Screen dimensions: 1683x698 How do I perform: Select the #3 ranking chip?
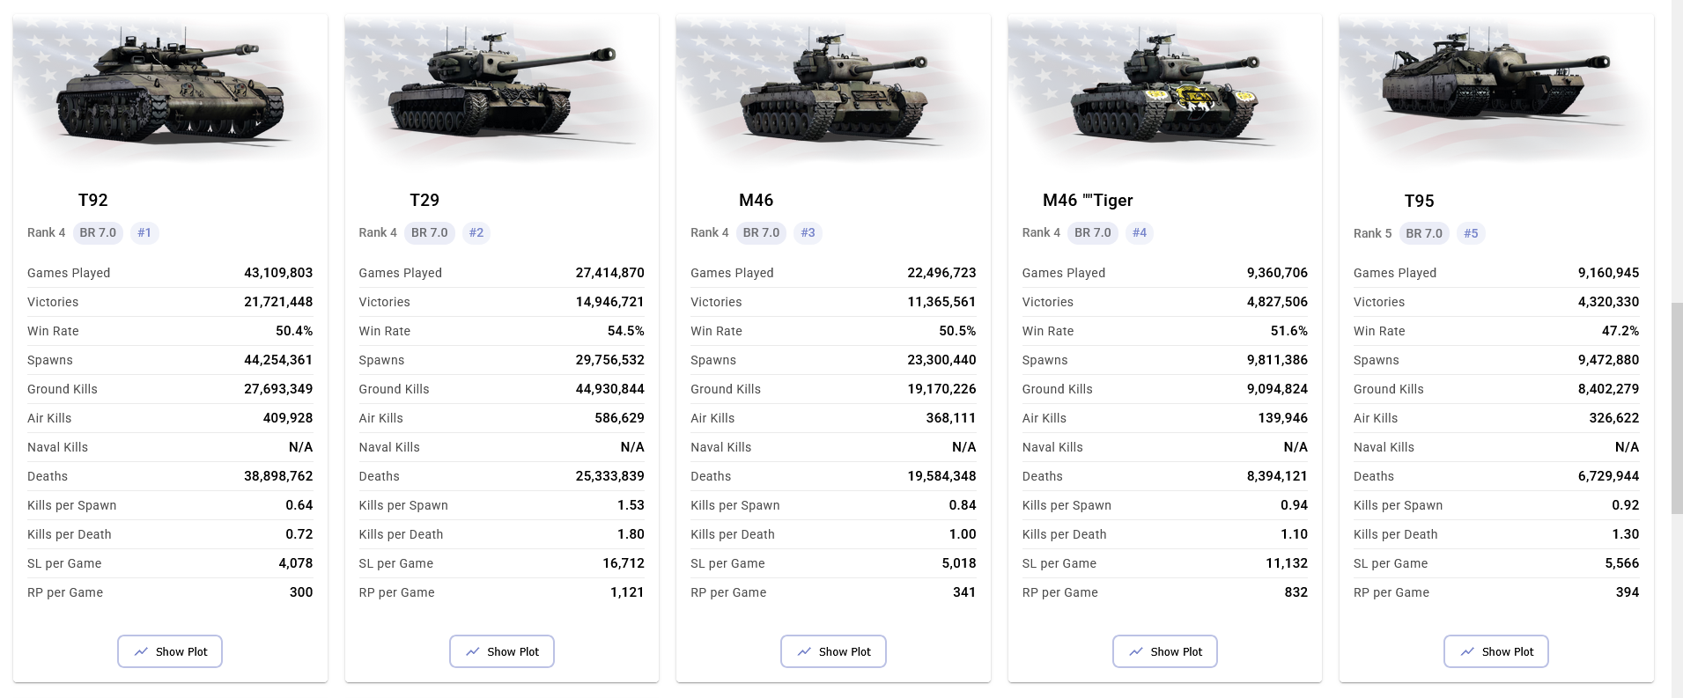808,232
